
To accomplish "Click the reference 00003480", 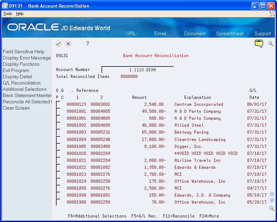I will (100, 146).
